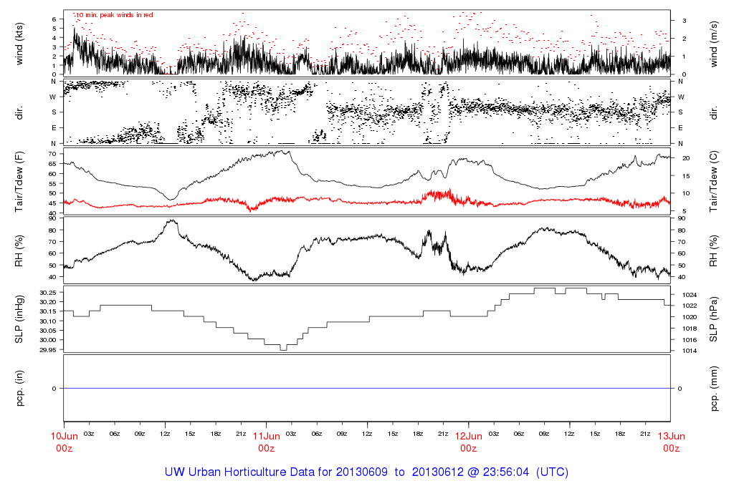Click the "09z" time tick after 12Jun
Image resolution: width=734 pixels, height=501 pixels.
pyautogui.click(x=544, y=434)
